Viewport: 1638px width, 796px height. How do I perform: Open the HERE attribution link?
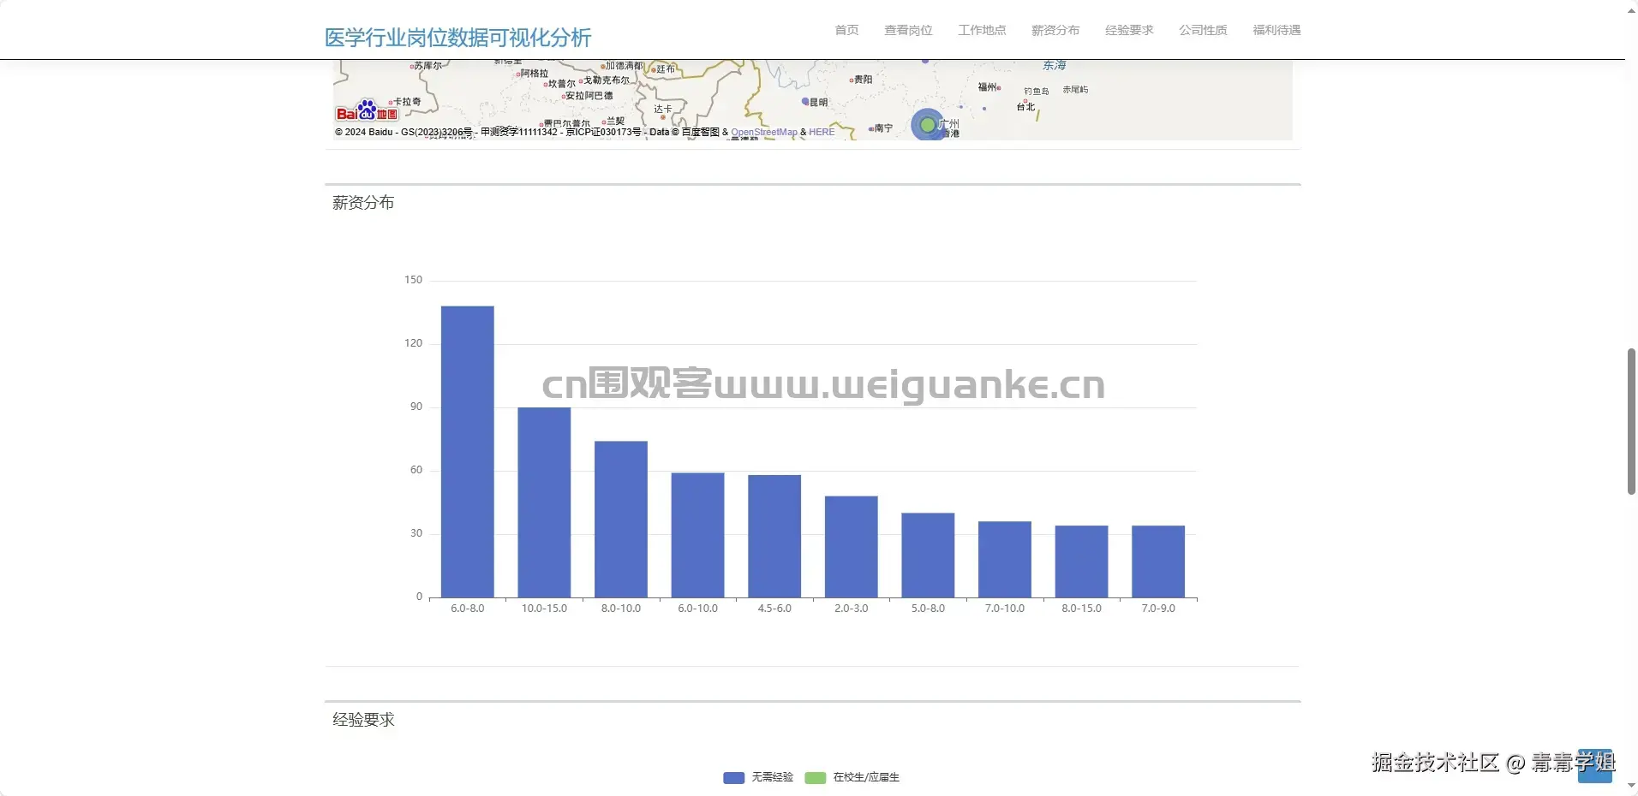[x=822, y=132]
